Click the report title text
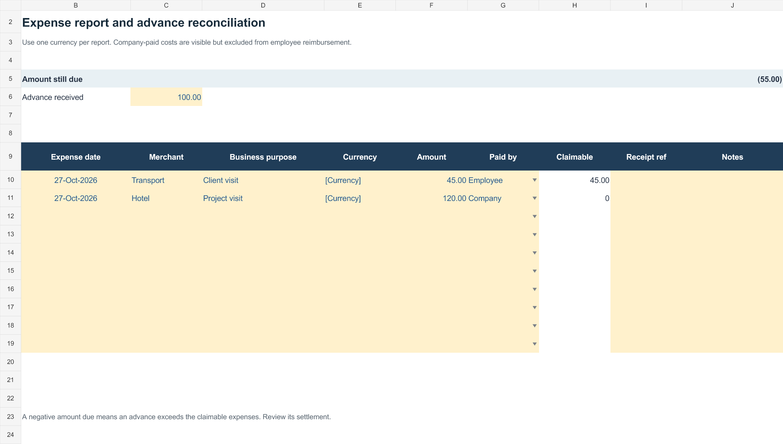783x444 pixels. click(144, 23)
